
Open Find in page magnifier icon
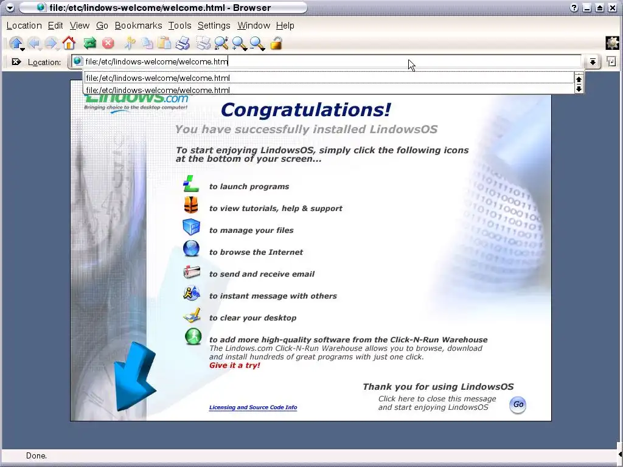(221, 43)
